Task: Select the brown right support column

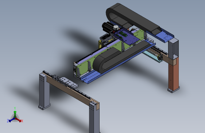Action: click(173, 75)
